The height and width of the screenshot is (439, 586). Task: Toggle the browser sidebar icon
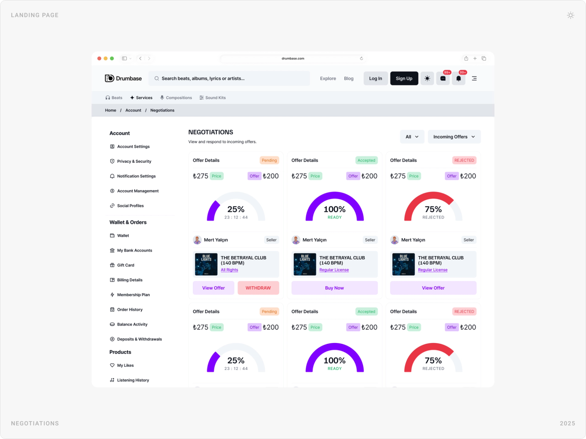(x=124, y=59)
